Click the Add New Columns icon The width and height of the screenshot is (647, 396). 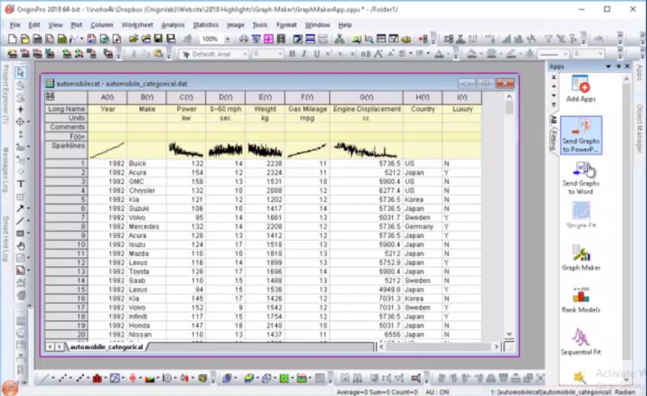[x=423, y=39]
